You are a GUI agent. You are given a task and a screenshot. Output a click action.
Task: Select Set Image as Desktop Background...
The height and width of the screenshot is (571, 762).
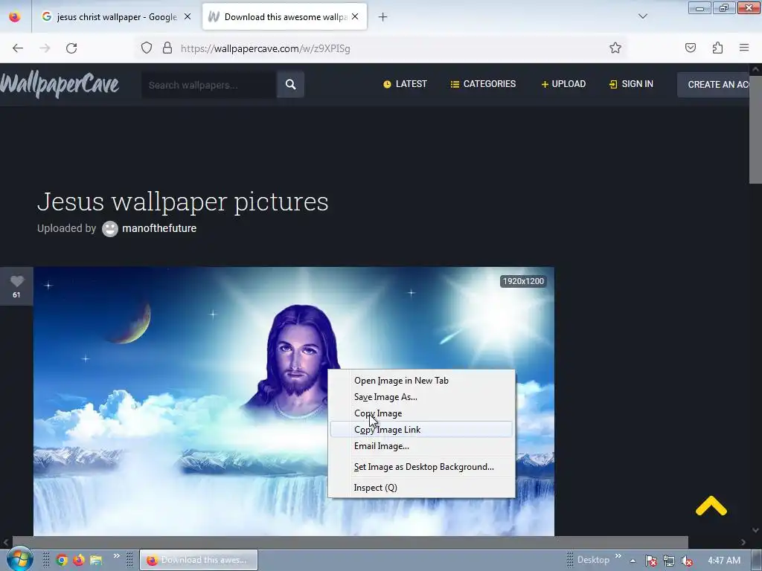421,467
